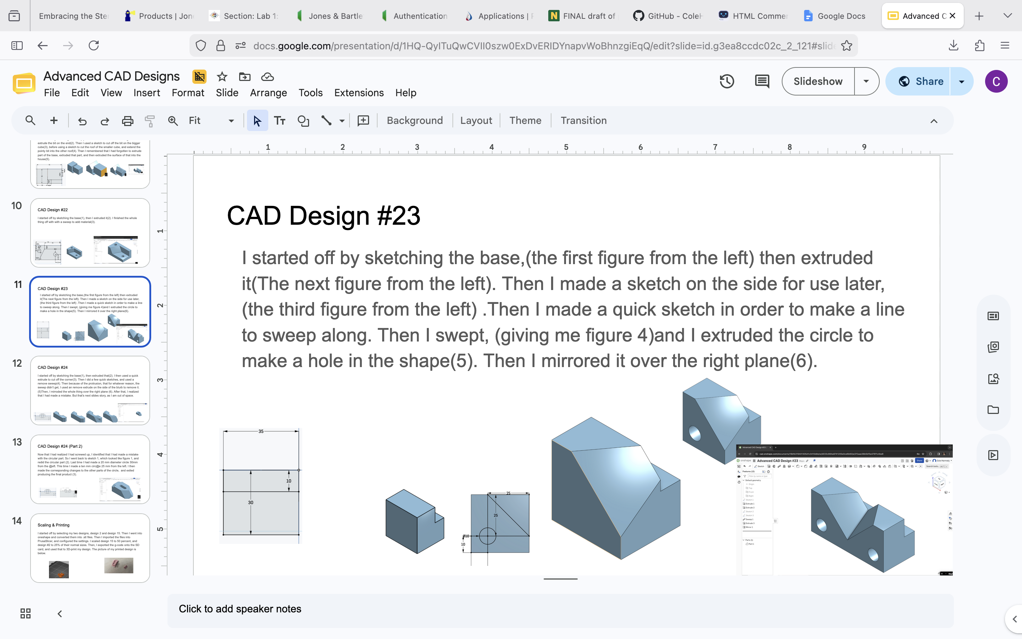Select the Text box tool

pos(280,121)
